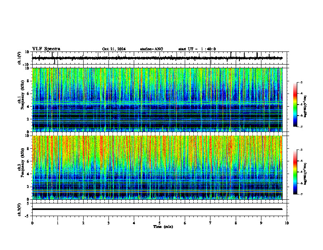Click the ch.2 color bar "-7" label
Image resolution: width=323 pixels, height=250 pixels.
tap(301, 194)
